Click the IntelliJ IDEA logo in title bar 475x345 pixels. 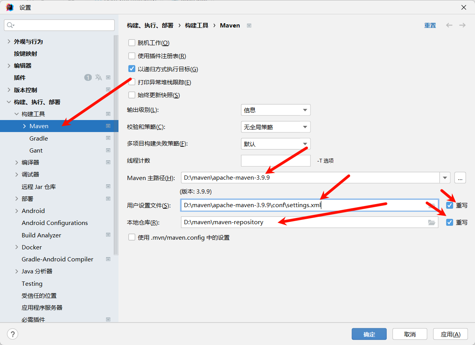(x=10, y=7)
